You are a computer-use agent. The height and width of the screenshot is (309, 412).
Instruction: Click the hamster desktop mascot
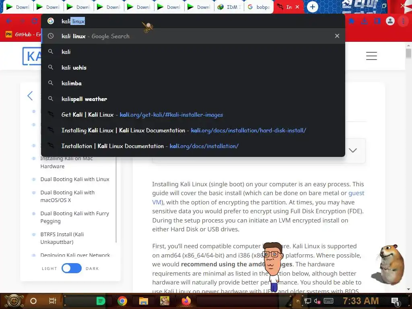click(389, 265)
